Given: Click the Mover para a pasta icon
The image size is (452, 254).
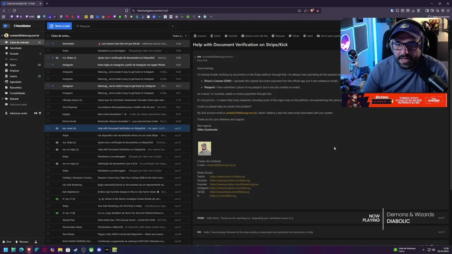Looking at the screenshot, I should coord(318,36).
